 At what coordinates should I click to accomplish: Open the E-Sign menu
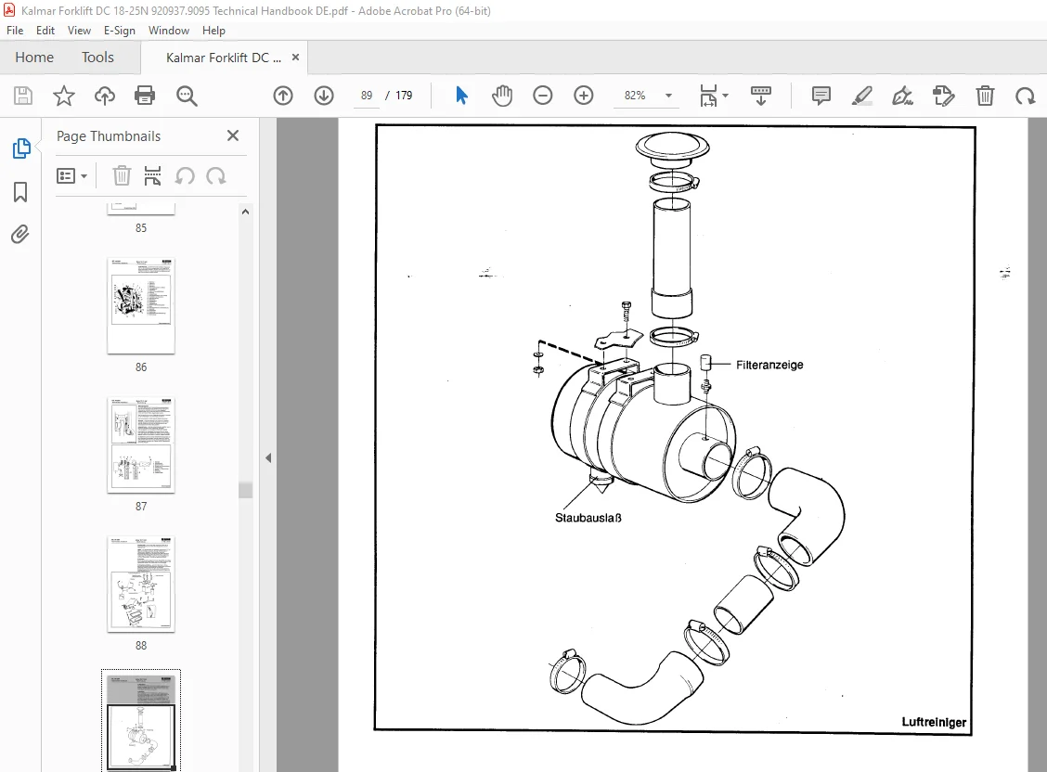pos(120,31)
